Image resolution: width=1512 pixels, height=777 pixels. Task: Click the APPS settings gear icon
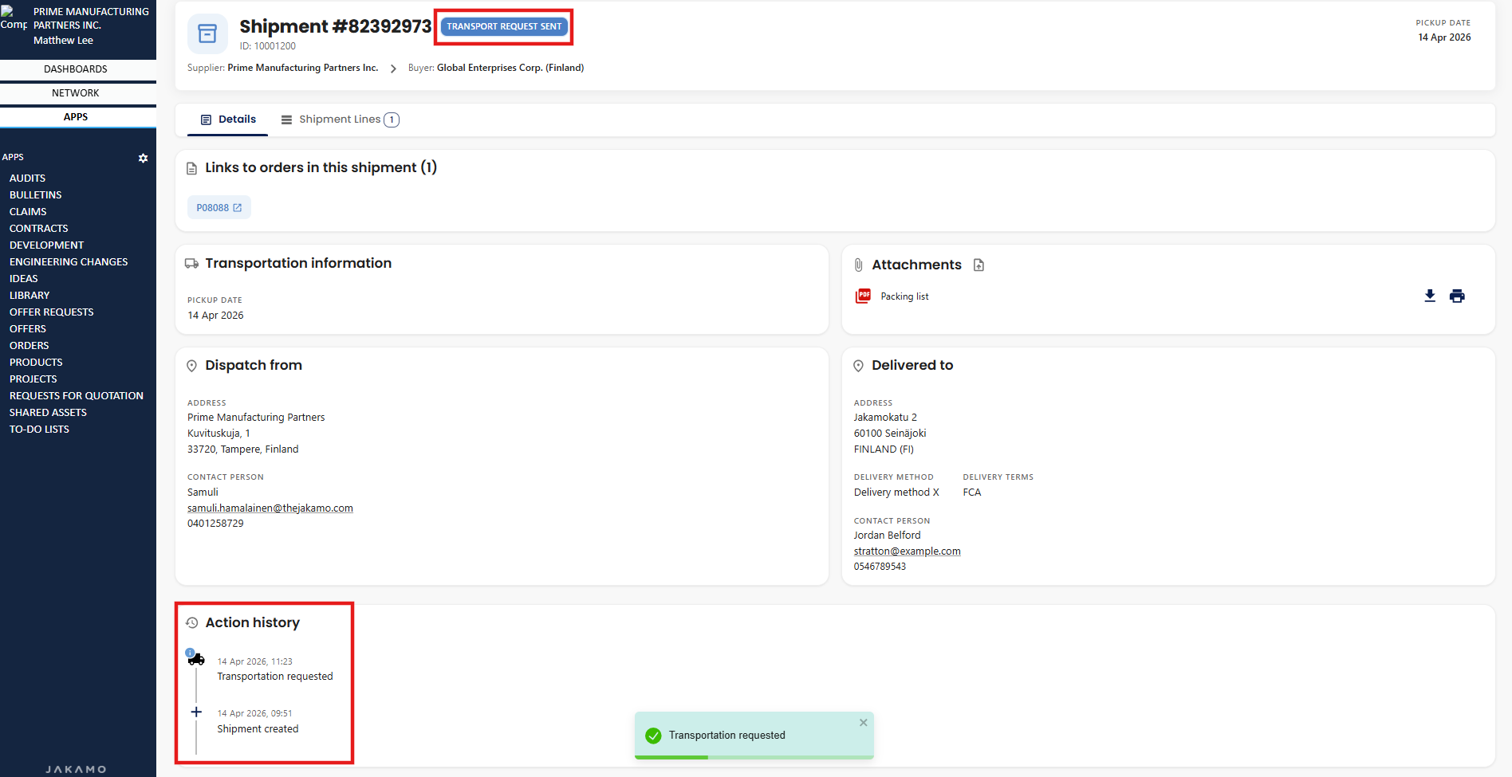[x=144, y=158]
